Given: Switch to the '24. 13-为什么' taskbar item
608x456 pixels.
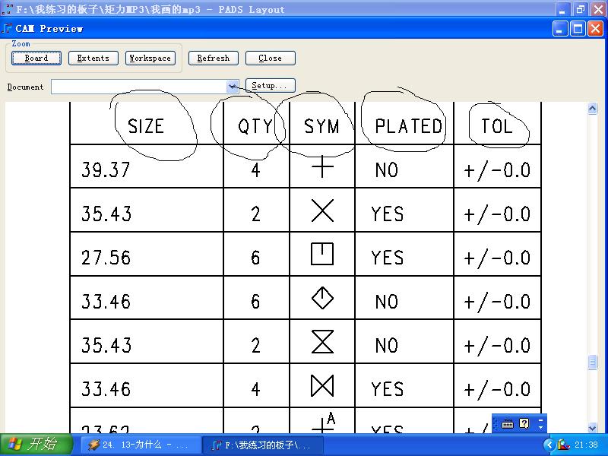Looking at the screenshot, I should (141, 445).
